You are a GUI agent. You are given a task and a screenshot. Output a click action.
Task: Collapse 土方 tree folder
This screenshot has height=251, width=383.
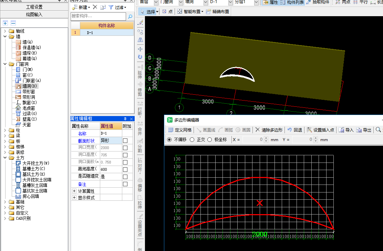click(x=5, y=158)
